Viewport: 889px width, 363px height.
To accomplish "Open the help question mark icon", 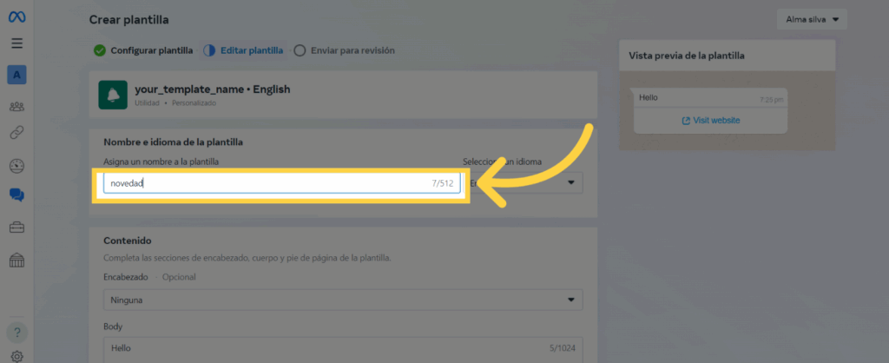I will [x=17, y=333].
